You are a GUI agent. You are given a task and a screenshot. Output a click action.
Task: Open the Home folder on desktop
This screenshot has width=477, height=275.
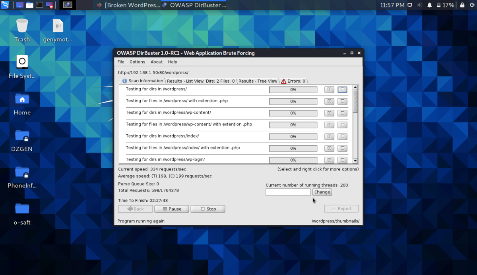coord(22,99)
